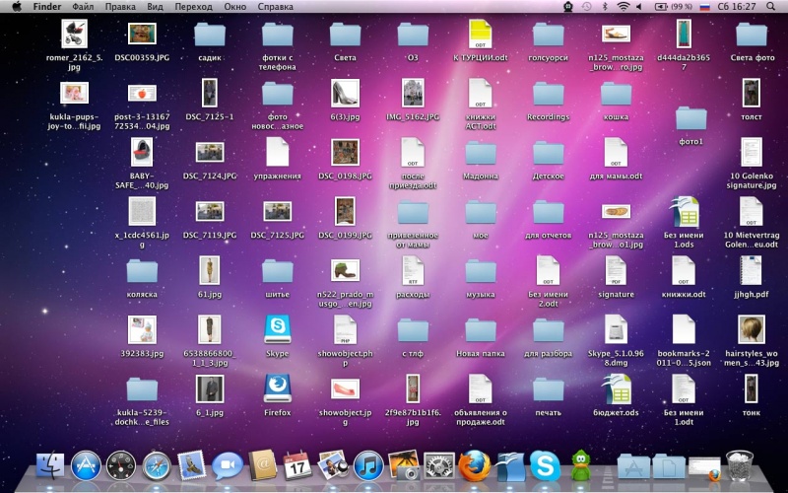This screenshot has height=493, width=788.
Task: Select the DSC00359.JPG image thumbnail
Action: coord(142,35)
